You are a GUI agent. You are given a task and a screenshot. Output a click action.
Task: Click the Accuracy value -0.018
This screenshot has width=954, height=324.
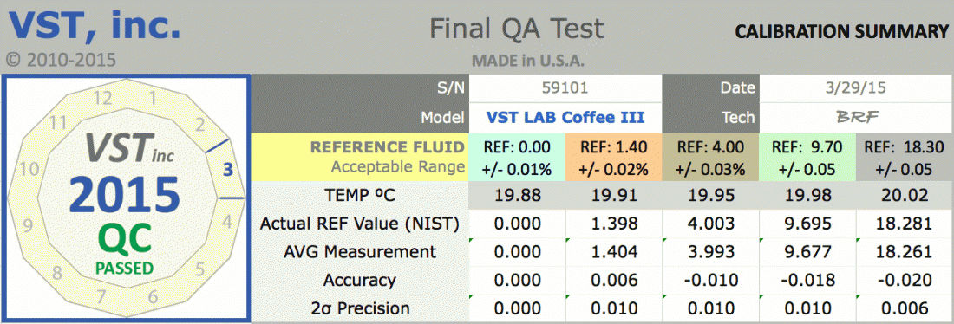point(807,280)
